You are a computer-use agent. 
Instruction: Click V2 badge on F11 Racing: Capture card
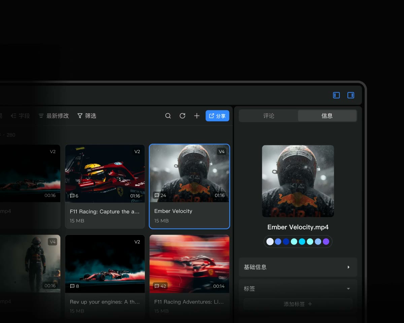click(x=137, y=151)
